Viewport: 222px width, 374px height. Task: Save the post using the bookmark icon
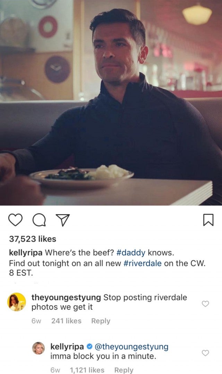click(x=208, y=220)
